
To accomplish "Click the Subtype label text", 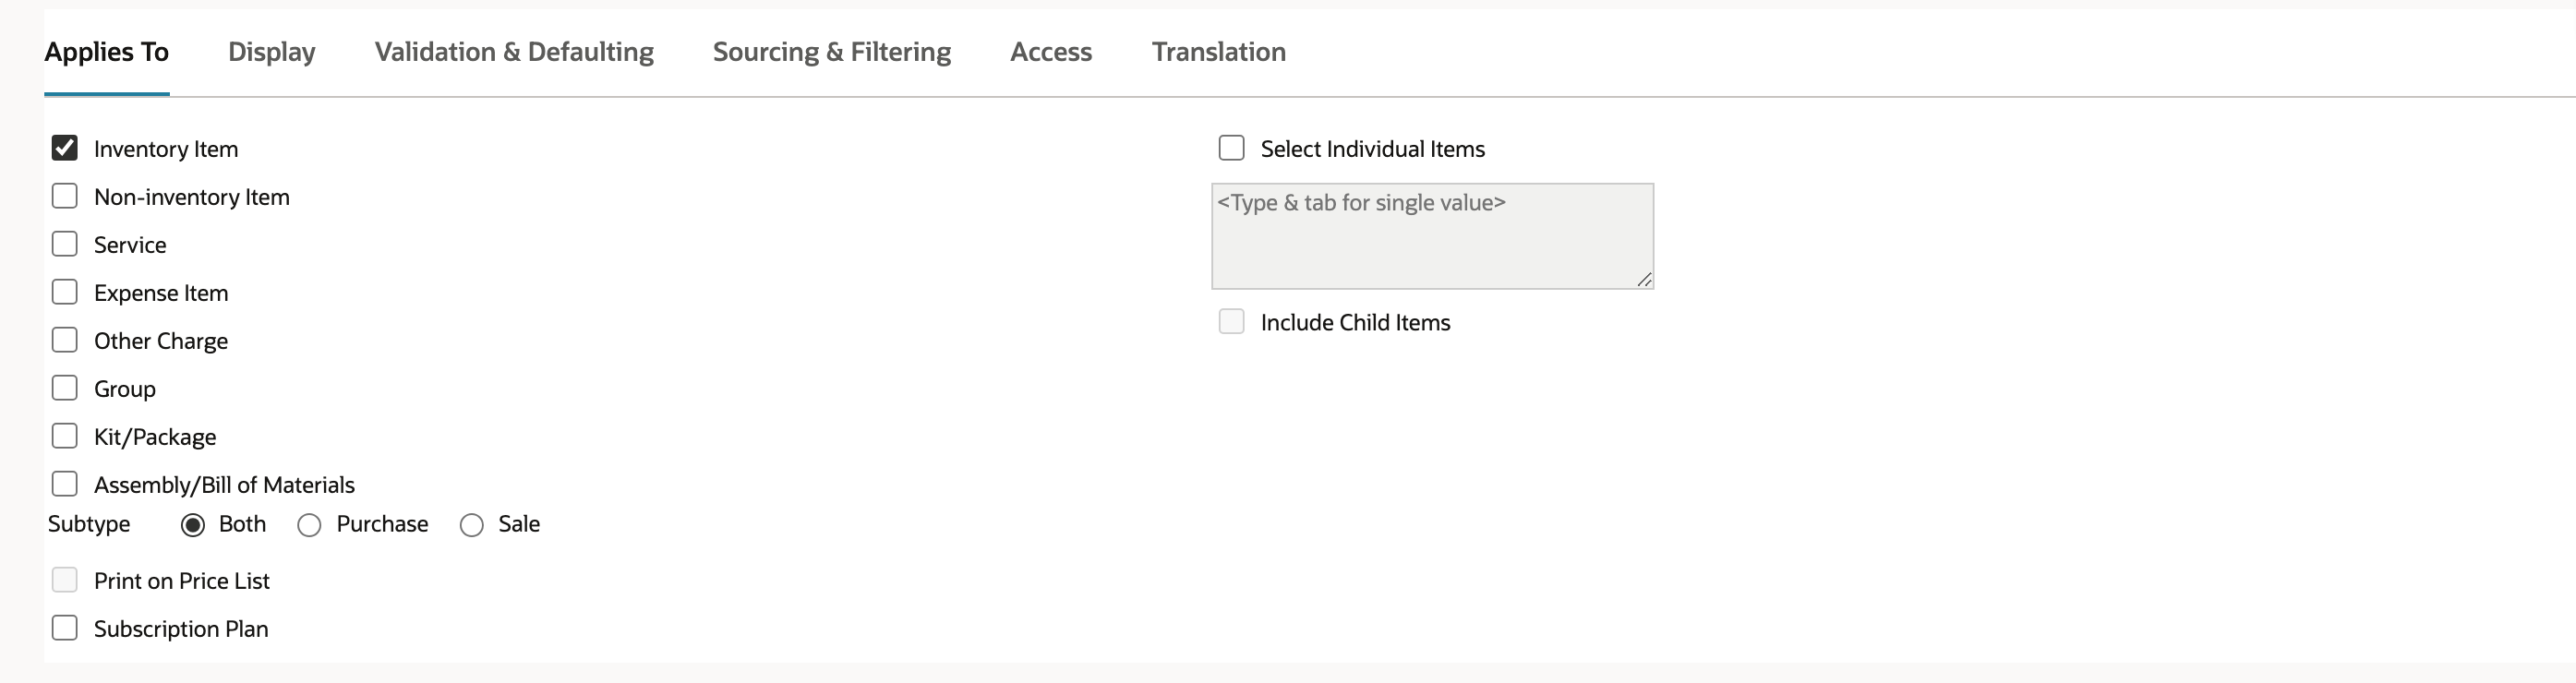I will pyautogui.click(x=89, y=524).
